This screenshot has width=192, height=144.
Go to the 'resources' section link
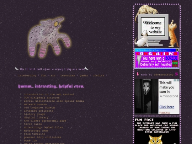[x=68, y=75]
